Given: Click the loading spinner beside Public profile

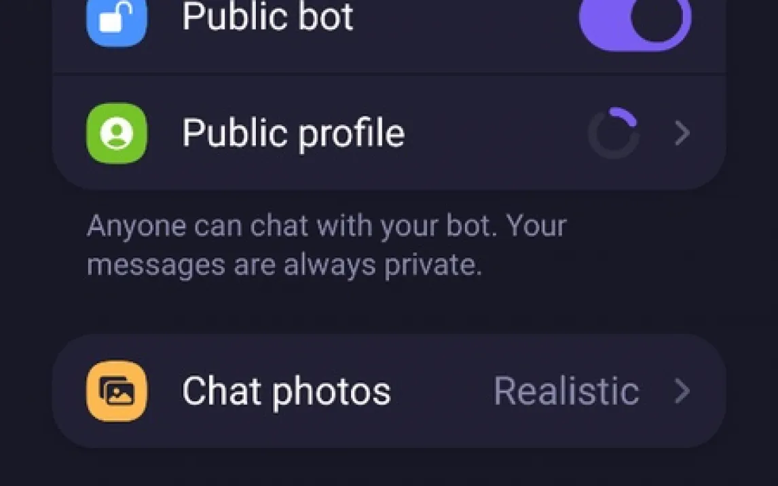Looking at the screenshot, I should (613, 133).
